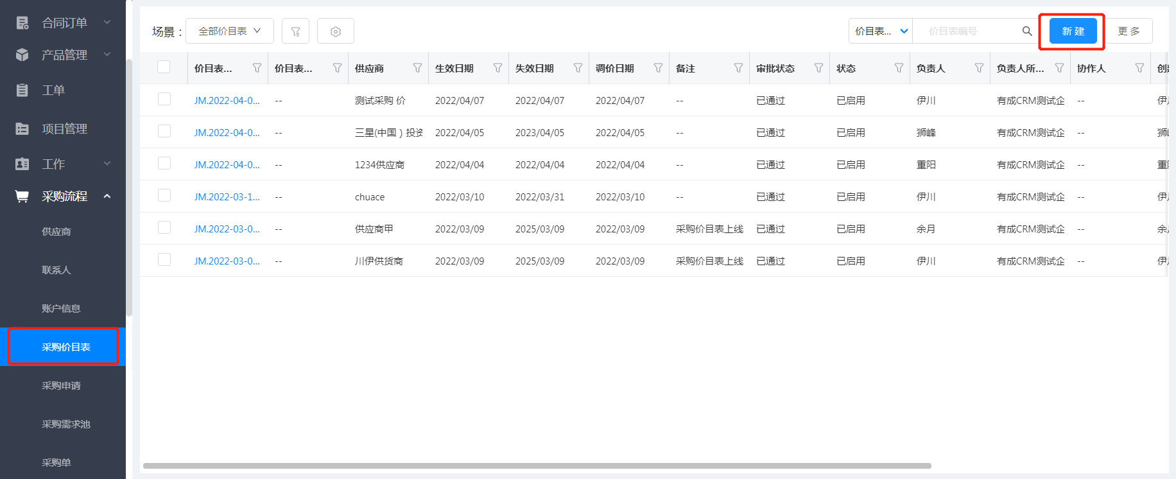The width and height of the screenshot is (1176, 479).
Task: Click 2022/03/31 expiry date cell
Action: [540, 197]
